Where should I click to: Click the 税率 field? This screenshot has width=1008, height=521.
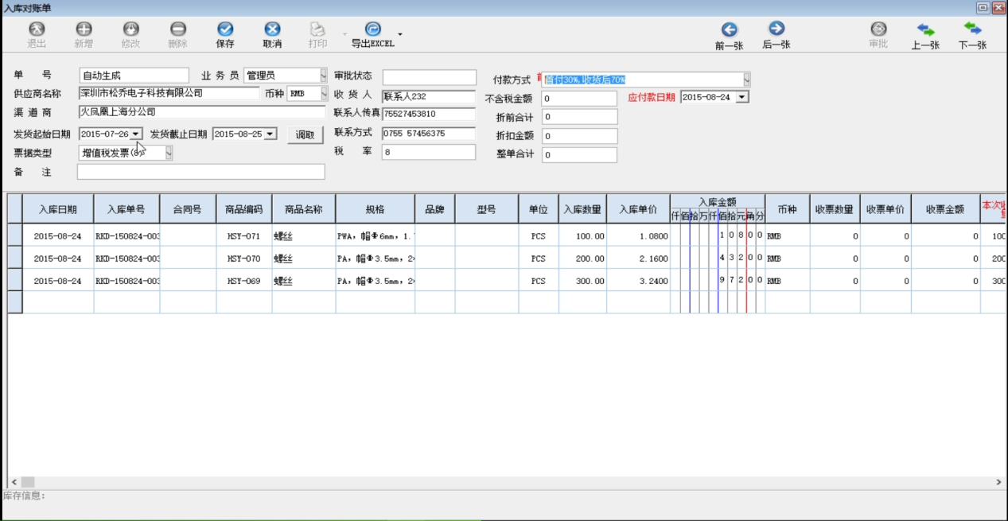(429, 152)
